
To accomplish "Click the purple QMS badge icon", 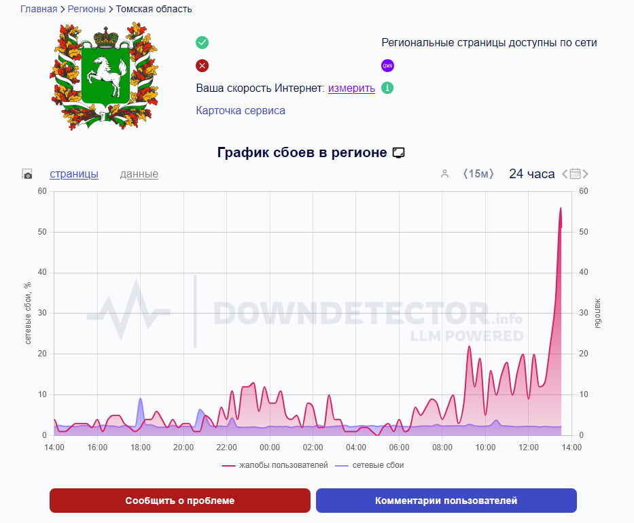I will pos(387,66).
